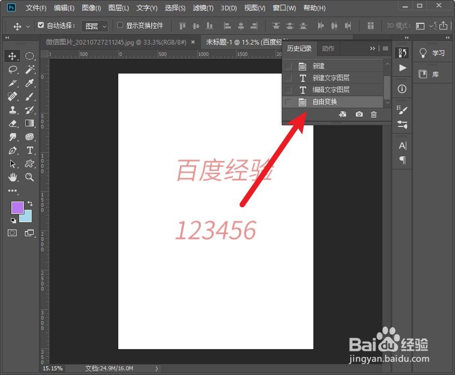Expand the History panel double-arrow
Viewport: 455px width, 375px height.
click(x=373, y=48)
